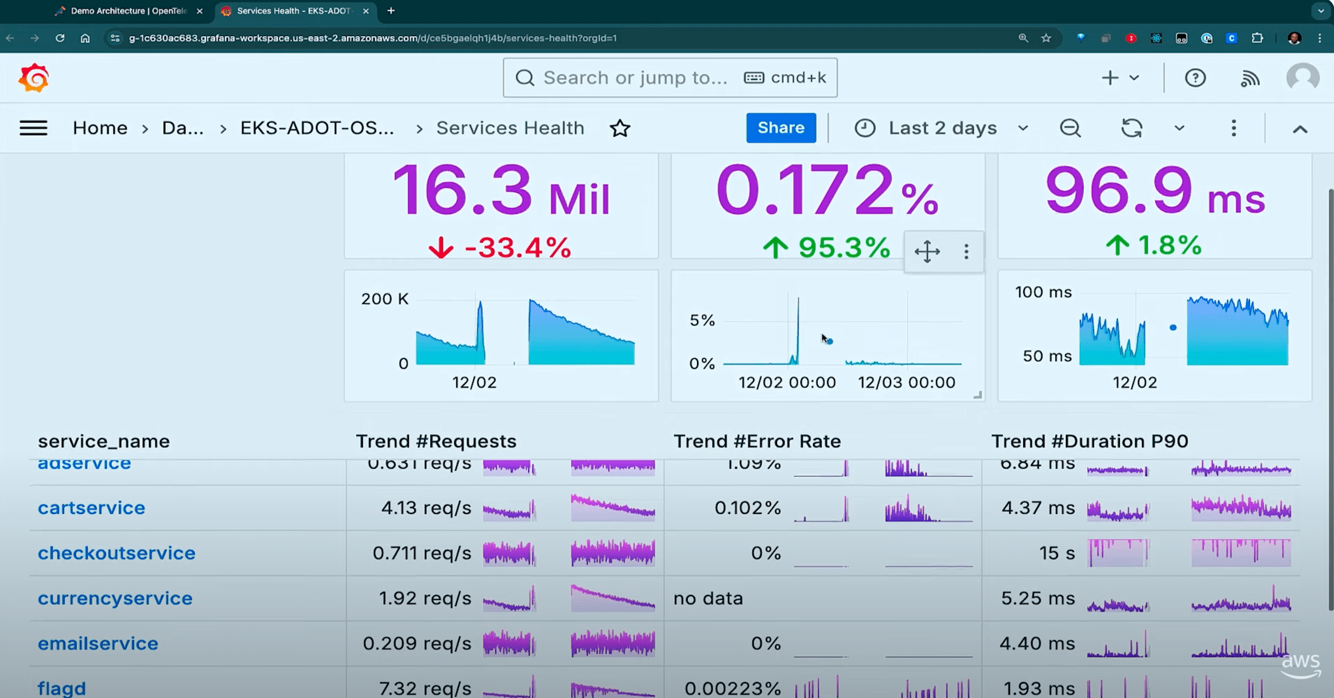Click Services Health breadcrumb
This screenshot has width=1334, height=698.
tap(510, 128)
